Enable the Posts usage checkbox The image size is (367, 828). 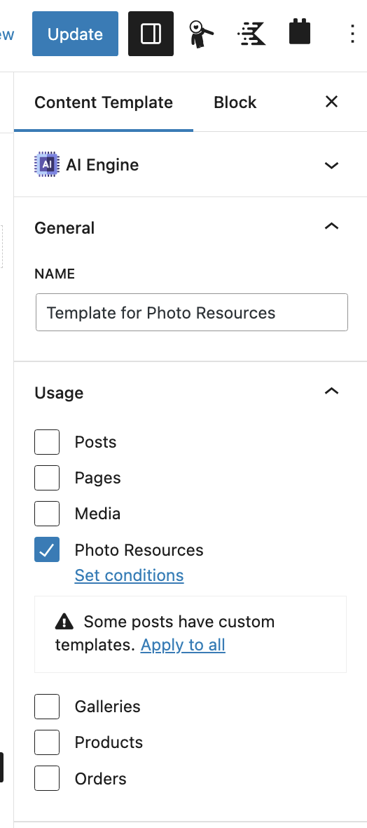tap(47, 442)
